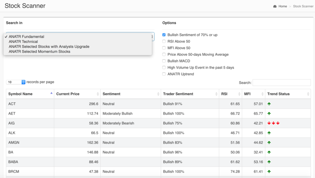The width and height of the screenshot is (315, 178).
Task: Click Stock Scanner breadcrumb item
Action: [303, 6]
